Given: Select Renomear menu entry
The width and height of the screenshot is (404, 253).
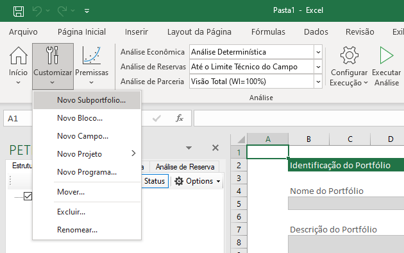Looking at the screenshot, I should click(x=87, y=230).
